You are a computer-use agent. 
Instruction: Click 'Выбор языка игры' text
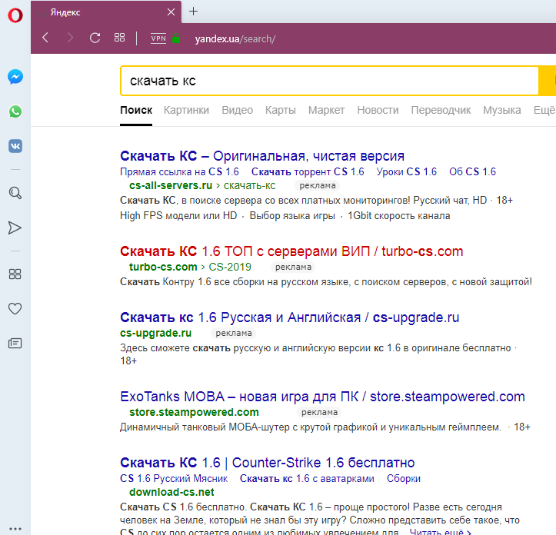(292, 215)
